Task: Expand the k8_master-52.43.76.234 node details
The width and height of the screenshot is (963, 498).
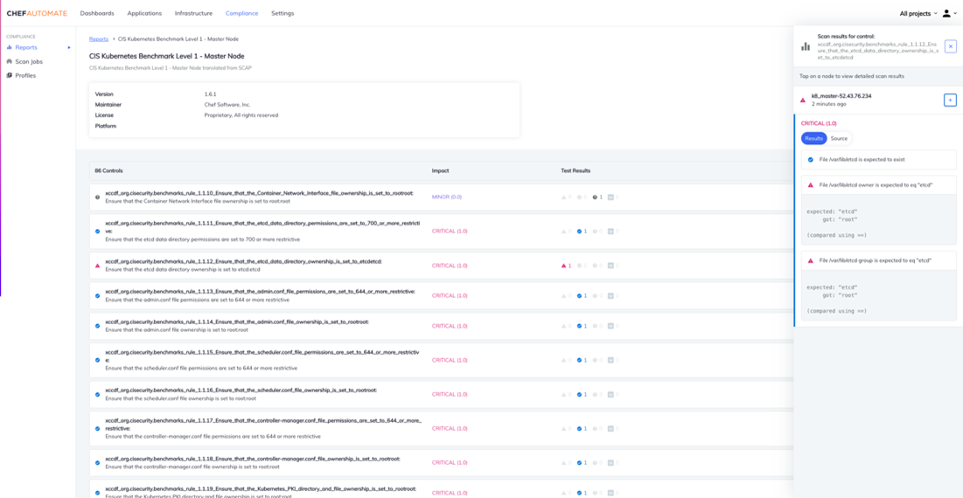Action: click(x=950, y=100)
